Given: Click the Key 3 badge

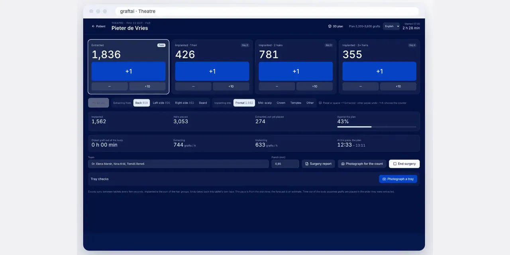Looking at the screenshot, I should [329, 45].
